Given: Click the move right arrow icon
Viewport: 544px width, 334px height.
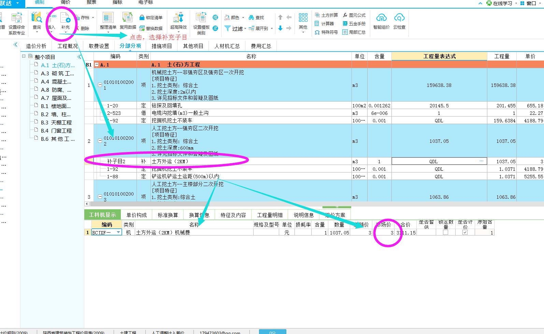Looking at the screenshot, I should pyautogui.click(x=289, y=28).
